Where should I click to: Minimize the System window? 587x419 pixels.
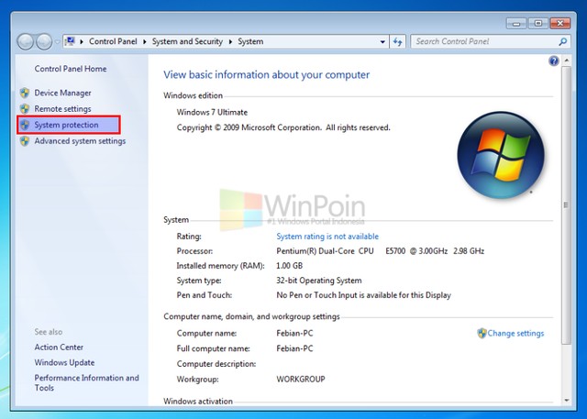(516, 23)
